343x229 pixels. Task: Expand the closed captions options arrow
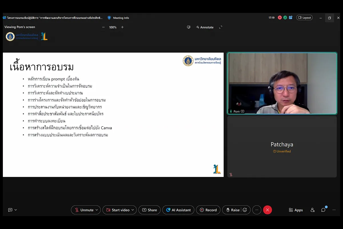coord(16,210)
